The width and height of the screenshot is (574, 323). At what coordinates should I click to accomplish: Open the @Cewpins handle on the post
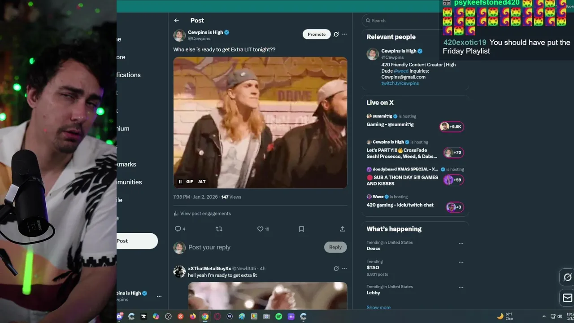(199, 39)
